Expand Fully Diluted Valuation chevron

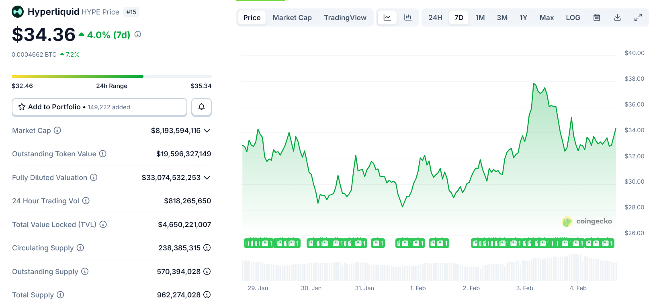pyautogui.click(x=207, y=178)
